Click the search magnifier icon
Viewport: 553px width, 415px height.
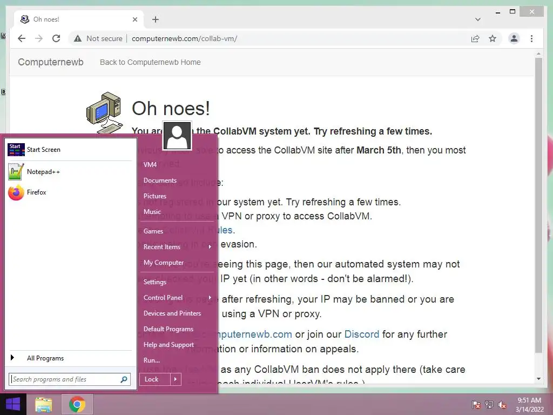(124, 379)
